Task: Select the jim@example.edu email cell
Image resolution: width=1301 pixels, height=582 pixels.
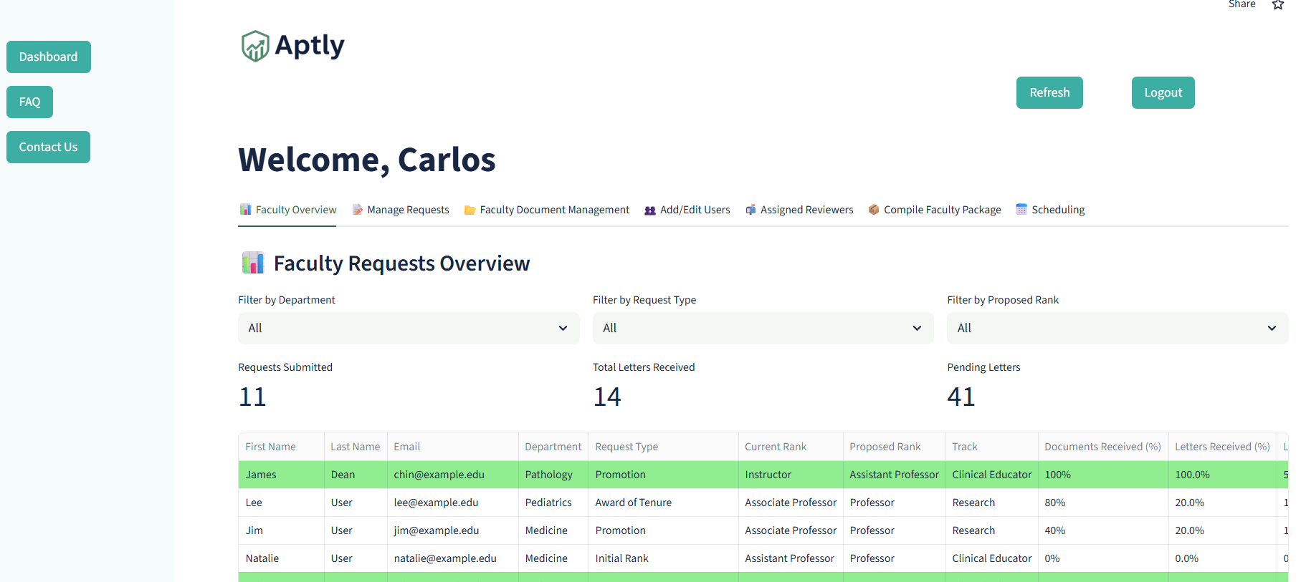Action: (x=452, y=530)
